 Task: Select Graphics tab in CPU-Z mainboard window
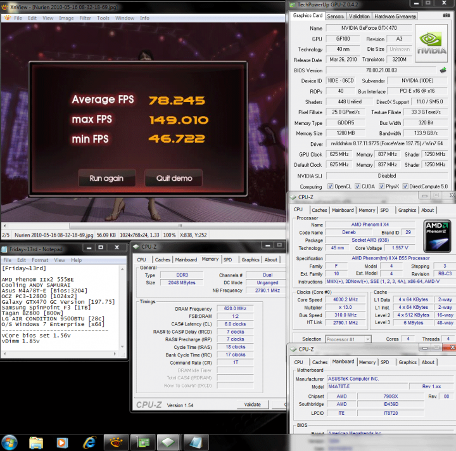coord(407,362)
